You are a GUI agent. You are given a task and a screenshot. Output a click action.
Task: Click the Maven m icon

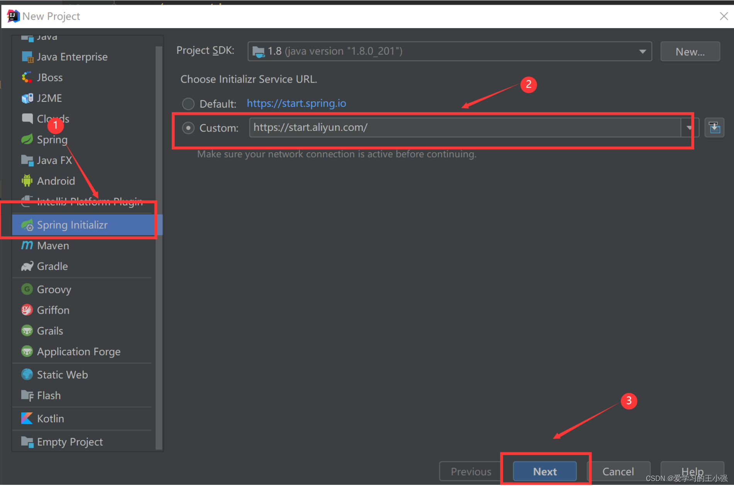27,245
